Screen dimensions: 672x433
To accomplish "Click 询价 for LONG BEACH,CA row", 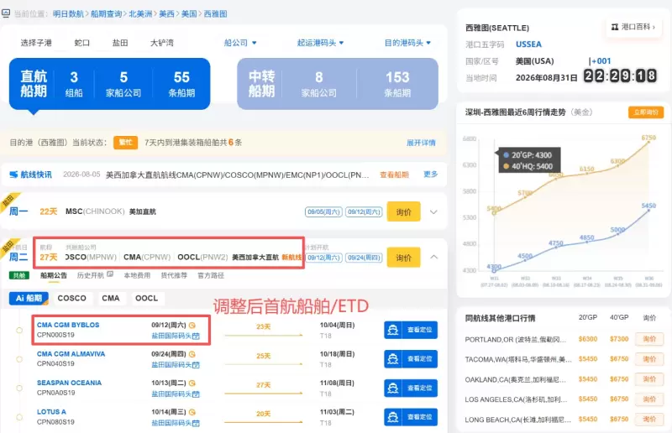I will click(649, 420).
